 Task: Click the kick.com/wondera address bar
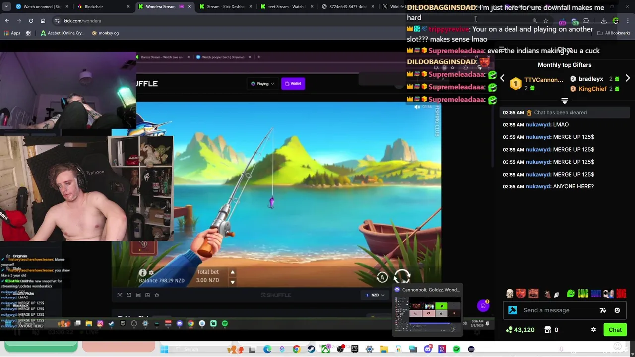[293, 21]
